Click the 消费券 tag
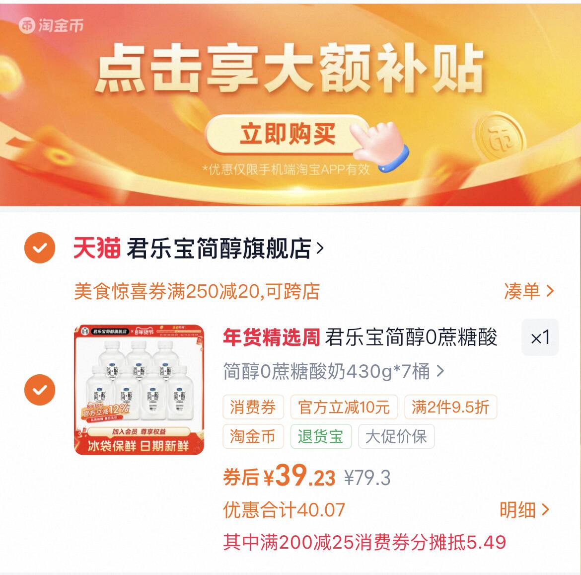The height and width of the screenshot is (575, 581). [253, 407]
